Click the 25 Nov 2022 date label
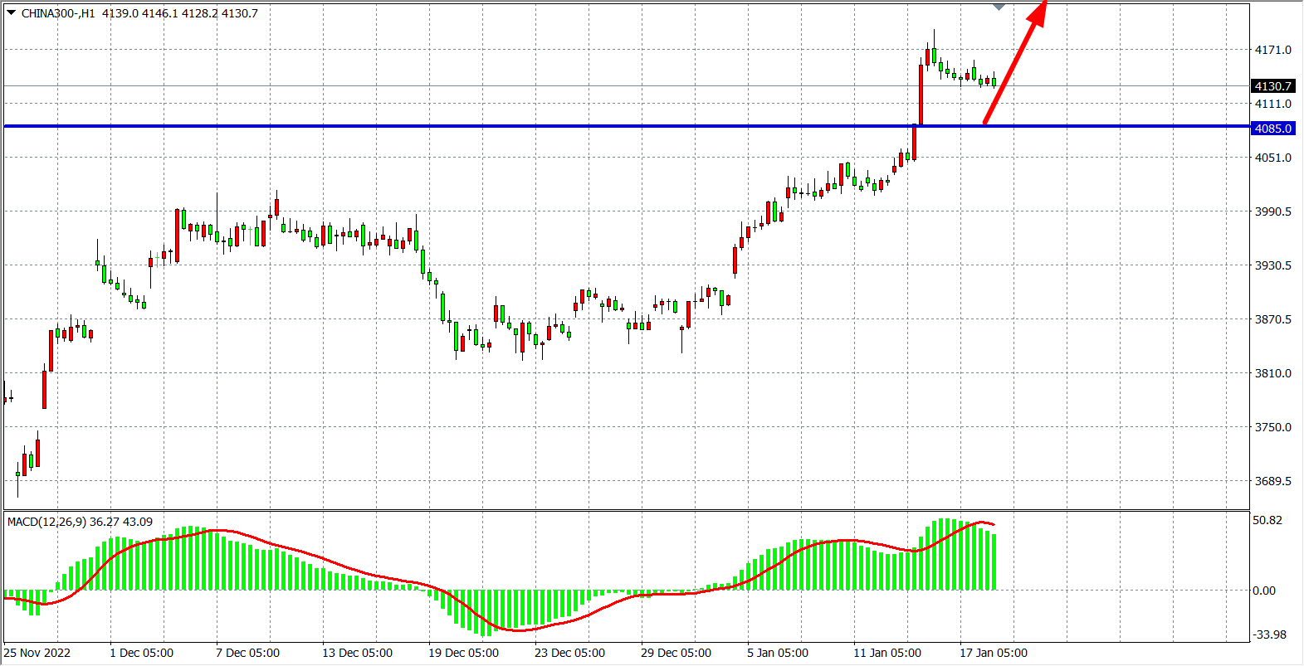The image size is (1304, 666). [x=38, y=653]
